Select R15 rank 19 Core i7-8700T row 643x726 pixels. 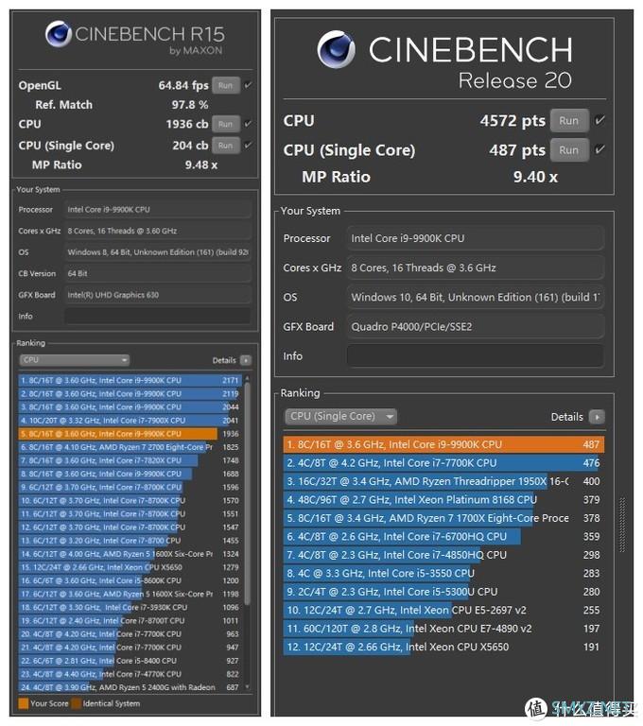coord(130,621)
